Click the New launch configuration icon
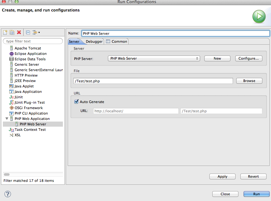 click(5, 32)
